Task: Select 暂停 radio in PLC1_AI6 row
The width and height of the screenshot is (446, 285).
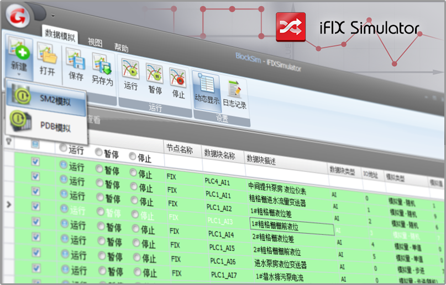Action: [102, 256]
